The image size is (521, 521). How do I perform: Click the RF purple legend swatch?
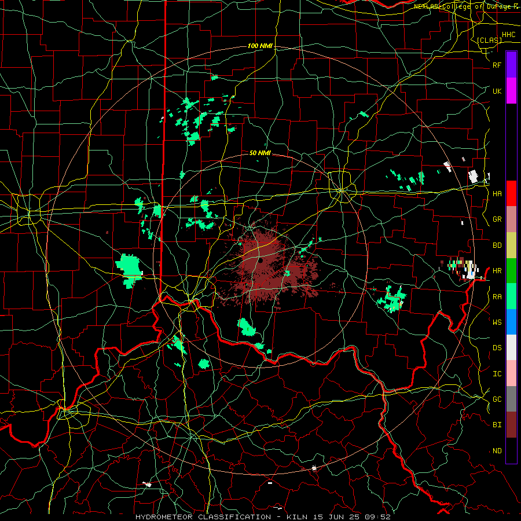pyautogui.click(x=511, y=65)
